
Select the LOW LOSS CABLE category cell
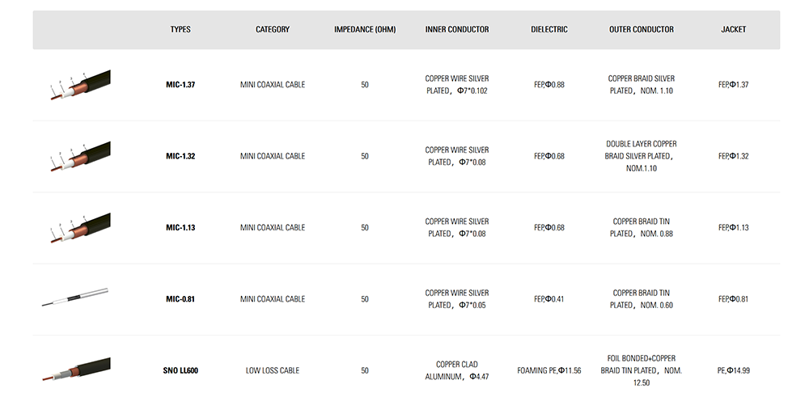(273, 370)
